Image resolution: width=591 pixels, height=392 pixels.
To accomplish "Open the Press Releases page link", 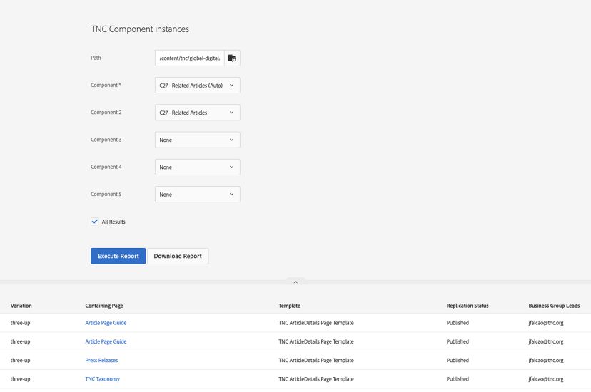I will [101, 361].
